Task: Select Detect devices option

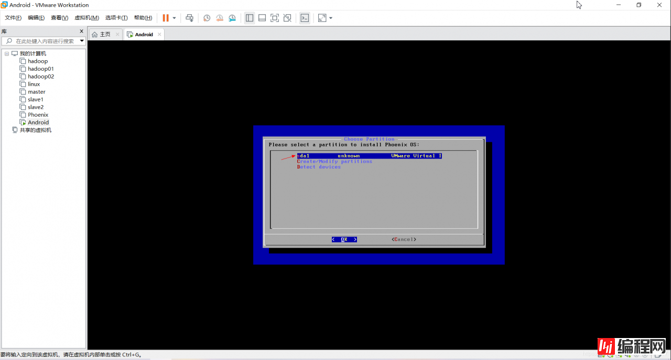Action: click(x=319, y=167)
